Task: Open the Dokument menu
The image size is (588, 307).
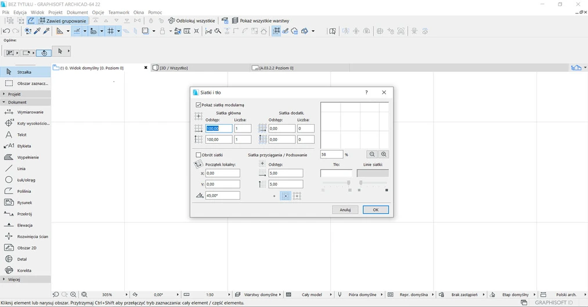Action: pyautogui.click(x=77, y=12)
